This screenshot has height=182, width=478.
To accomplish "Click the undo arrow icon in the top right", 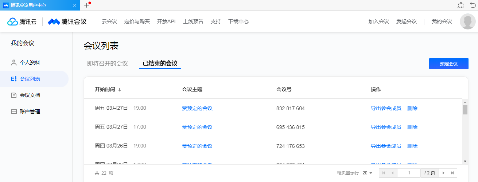I will pos(473,5).
